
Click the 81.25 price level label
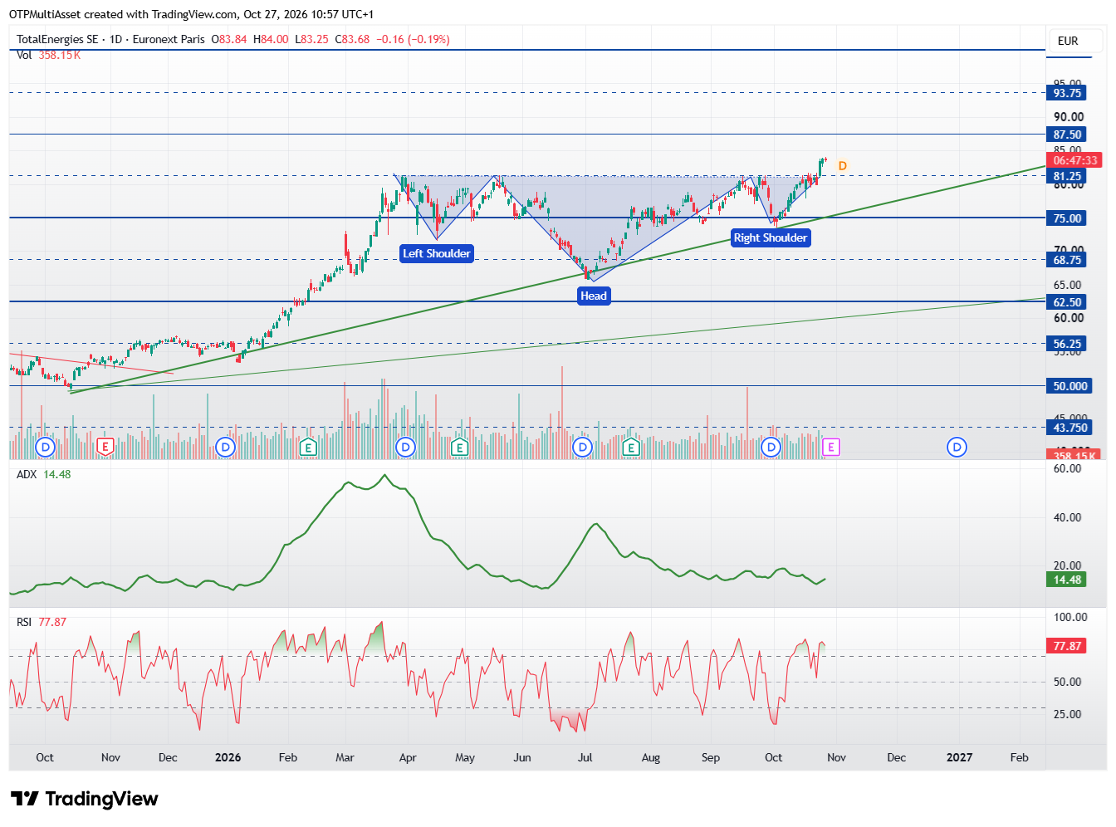pyautogui.click(x=1068, y=176)
